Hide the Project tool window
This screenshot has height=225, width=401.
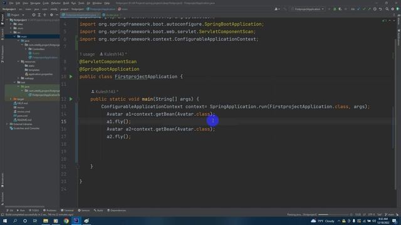pos(57,15)
